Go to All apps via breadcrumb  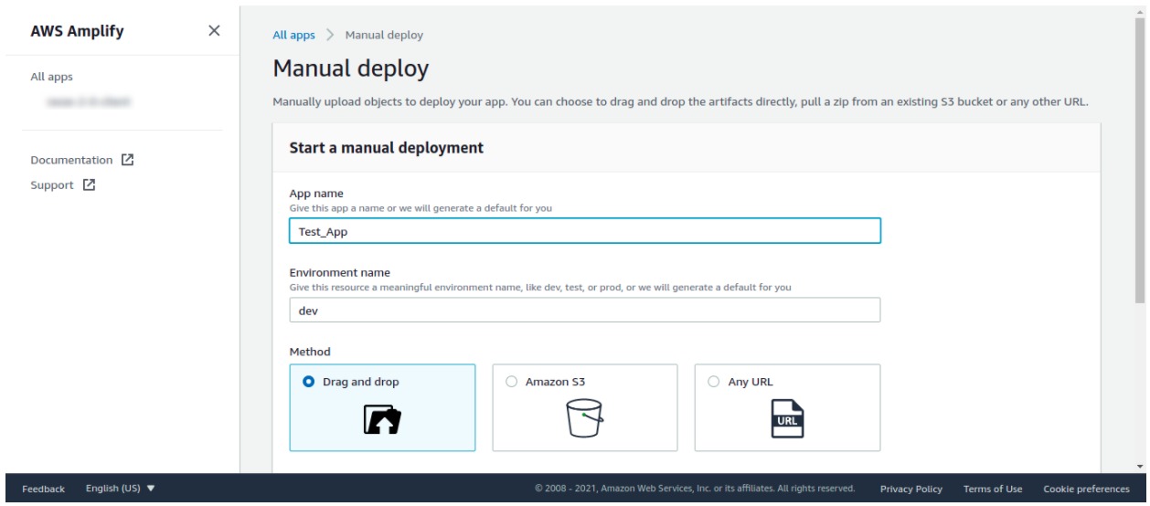[x=294, y=35]
